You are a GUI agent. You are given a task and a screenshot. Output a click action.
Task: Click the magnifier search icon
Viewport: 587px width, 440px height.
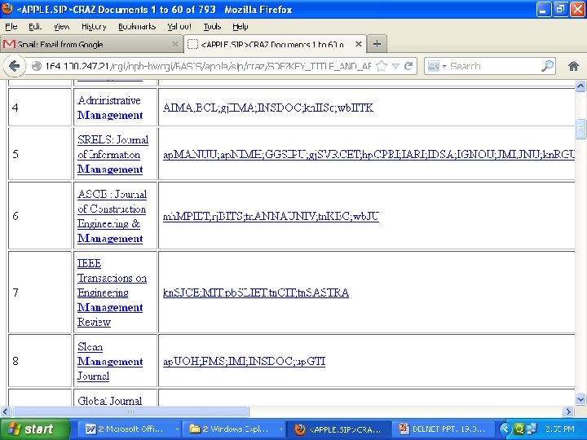pos(547,66)
